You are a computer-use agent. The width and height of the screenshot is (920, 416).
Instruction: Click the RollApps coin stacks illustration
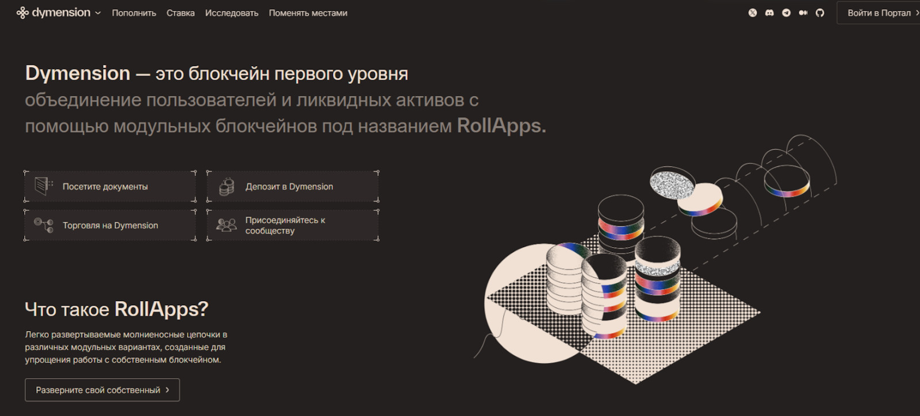pos(654,260)
